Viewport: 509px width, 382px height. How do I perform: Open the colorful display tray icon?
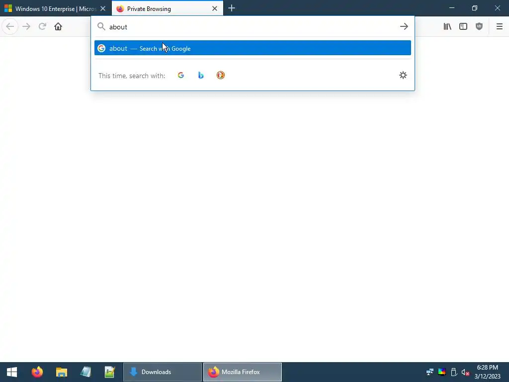[x=442, y=372]
